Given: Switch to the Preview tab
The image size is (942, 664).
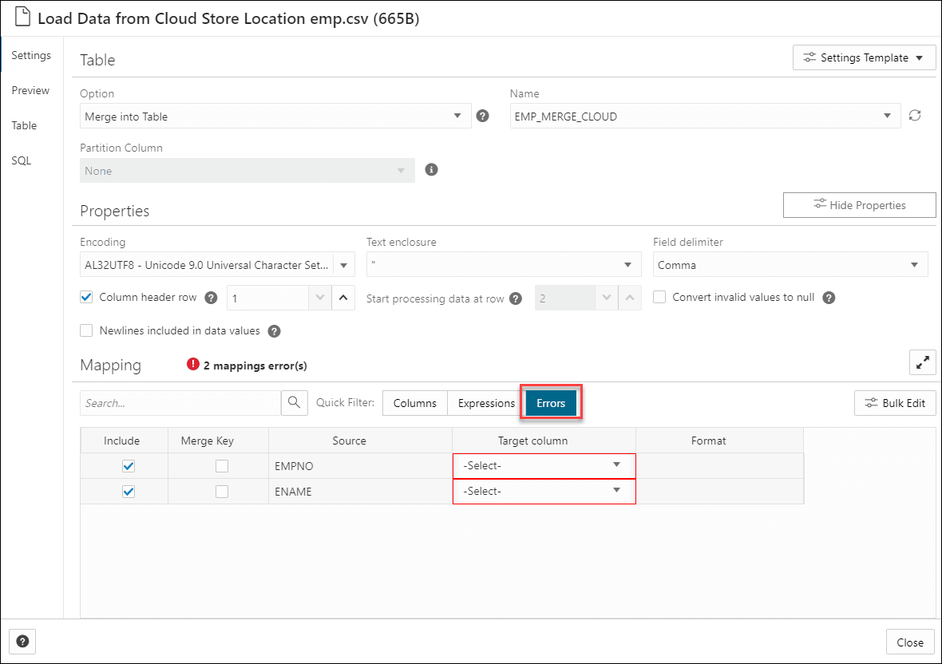Looking at the screenshot, I should pyautogui.click(x=30, y=90).
